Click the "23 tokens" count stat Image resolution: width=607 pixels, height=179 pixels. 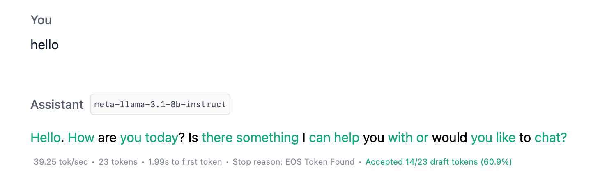(x=118, y=162)
